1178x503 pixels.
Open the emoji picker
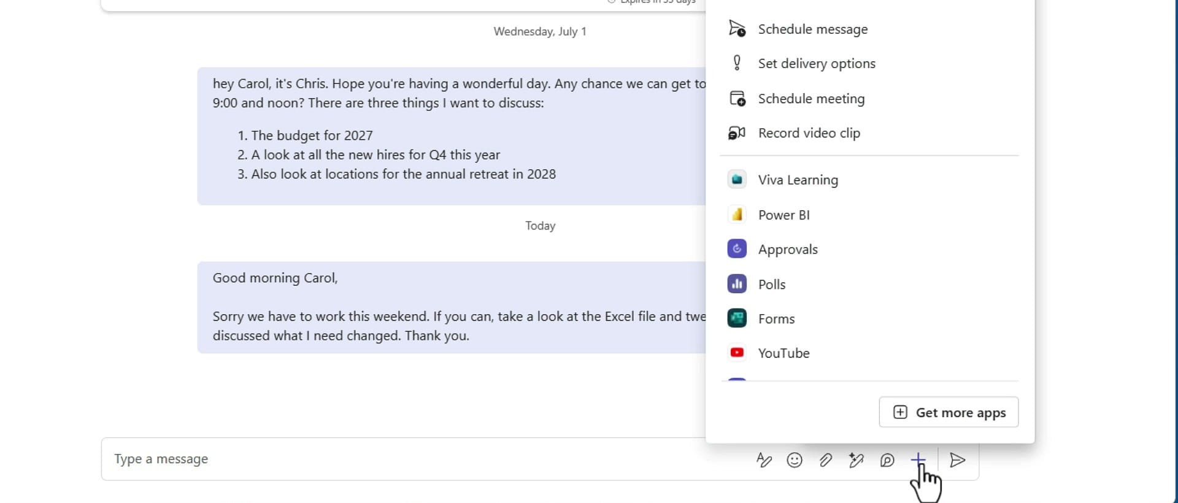point(795,460)
